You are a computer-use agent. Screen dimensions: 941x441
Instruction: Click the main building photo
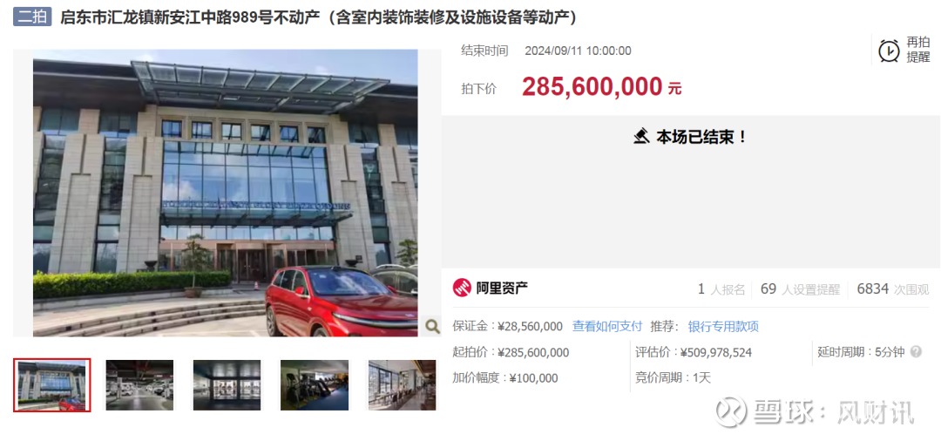tap(225, 193)
